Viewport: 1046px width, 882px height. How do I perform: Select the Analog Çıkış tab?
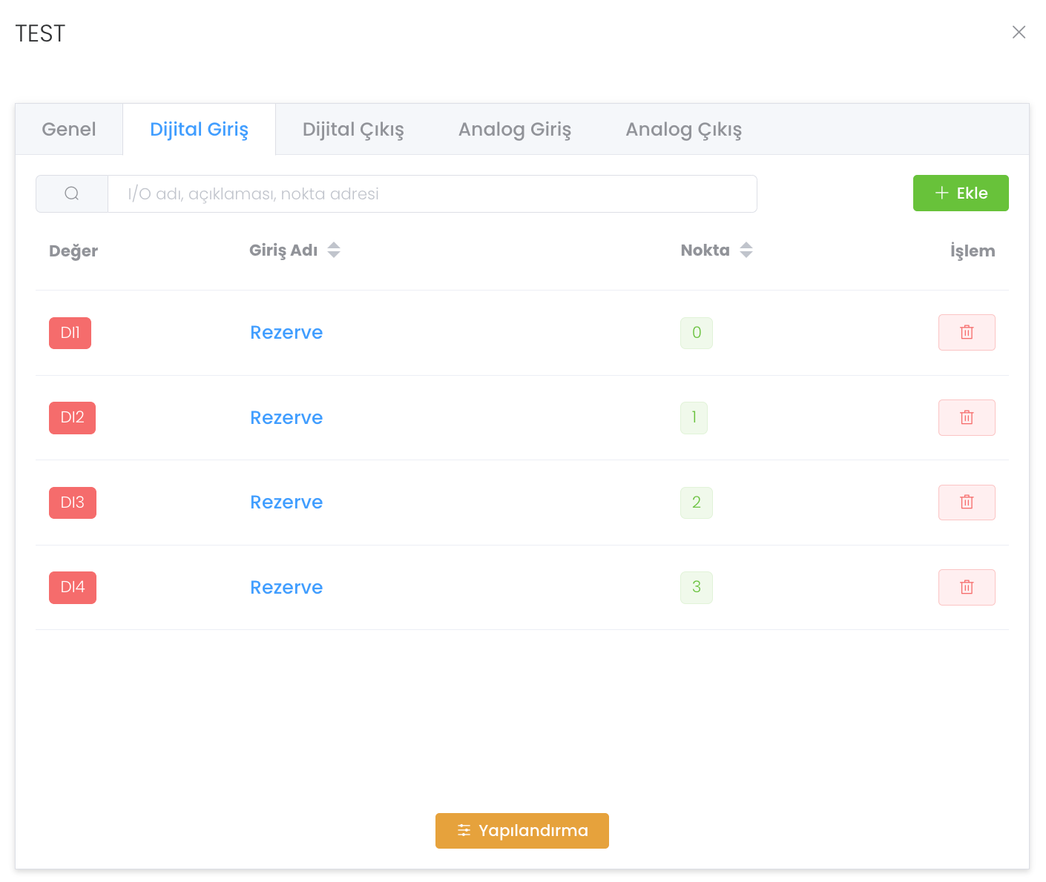coord(683,130)
